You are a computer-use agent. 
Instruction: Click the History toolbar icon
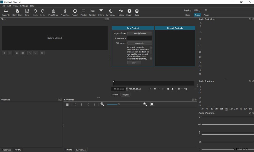121,12
